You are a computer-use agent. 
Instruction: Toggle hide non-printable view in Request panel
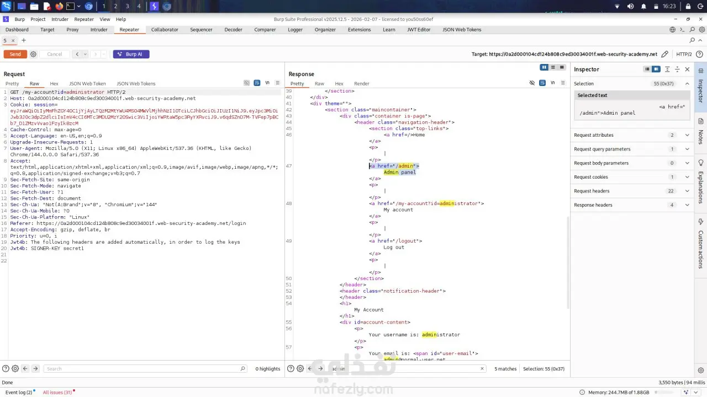[247, 83]
